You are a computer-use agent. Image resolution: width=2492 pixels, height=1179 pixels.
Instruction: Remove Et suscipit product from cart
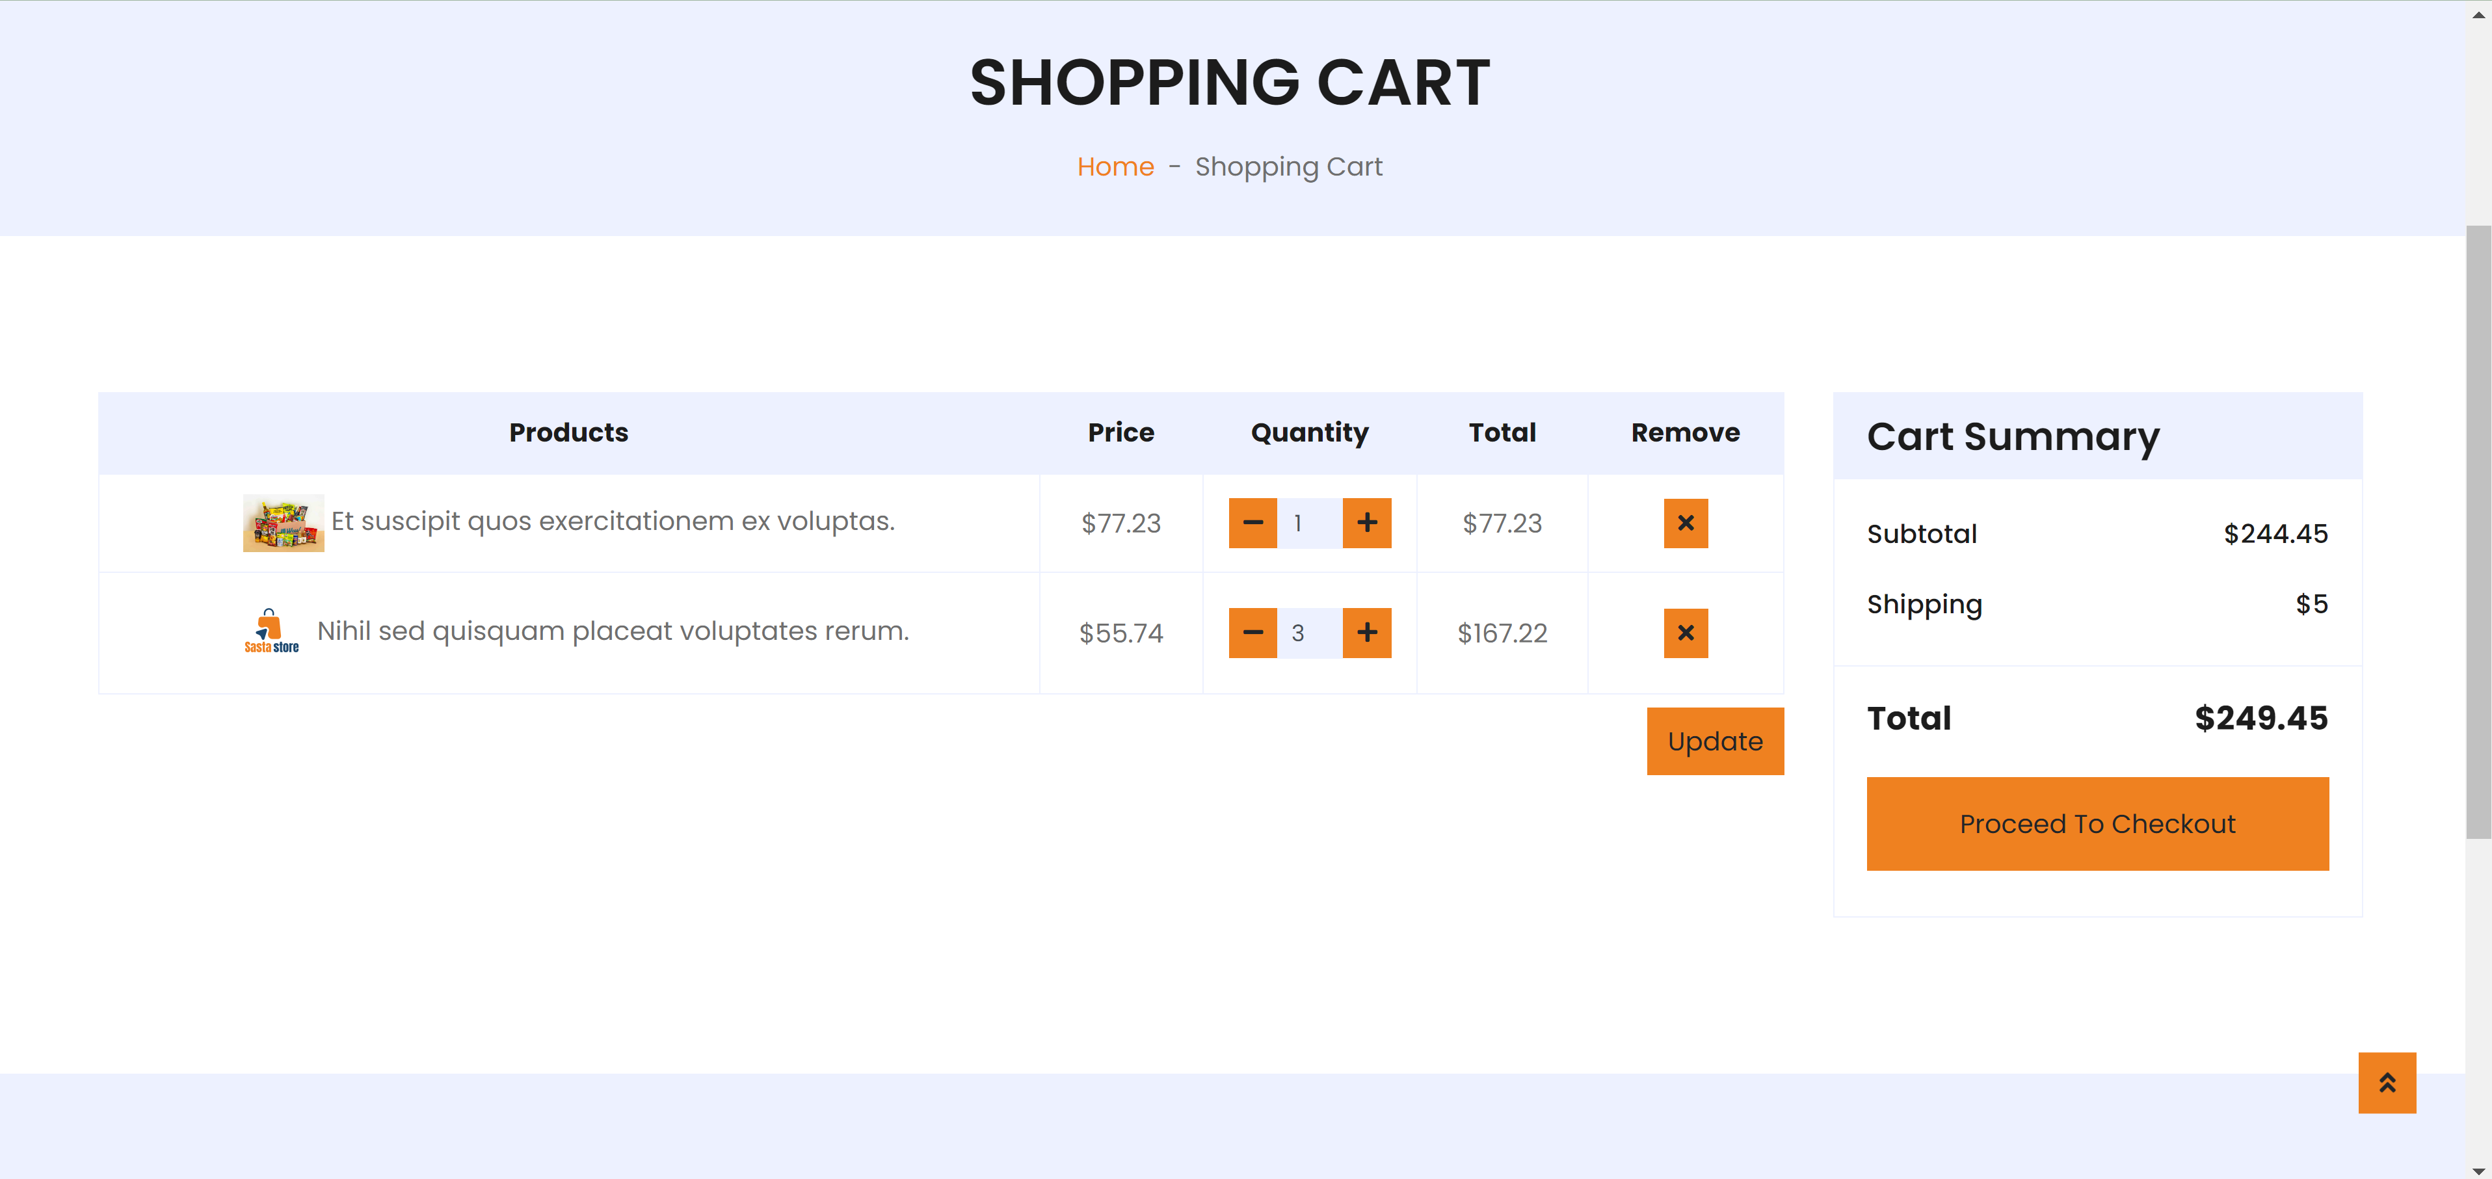pyautogui.click(x=1685, y=523)
